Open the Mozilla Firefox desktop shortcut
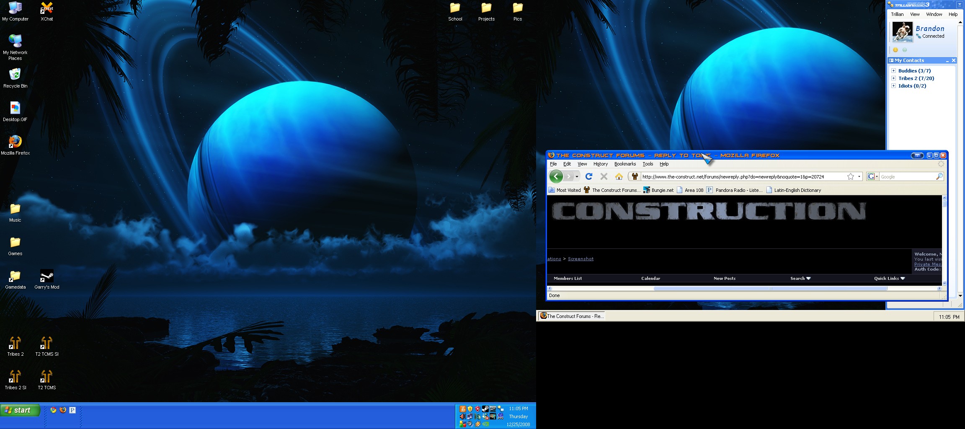Viewport: 965px width, 429px height. (x=15, y=145)
